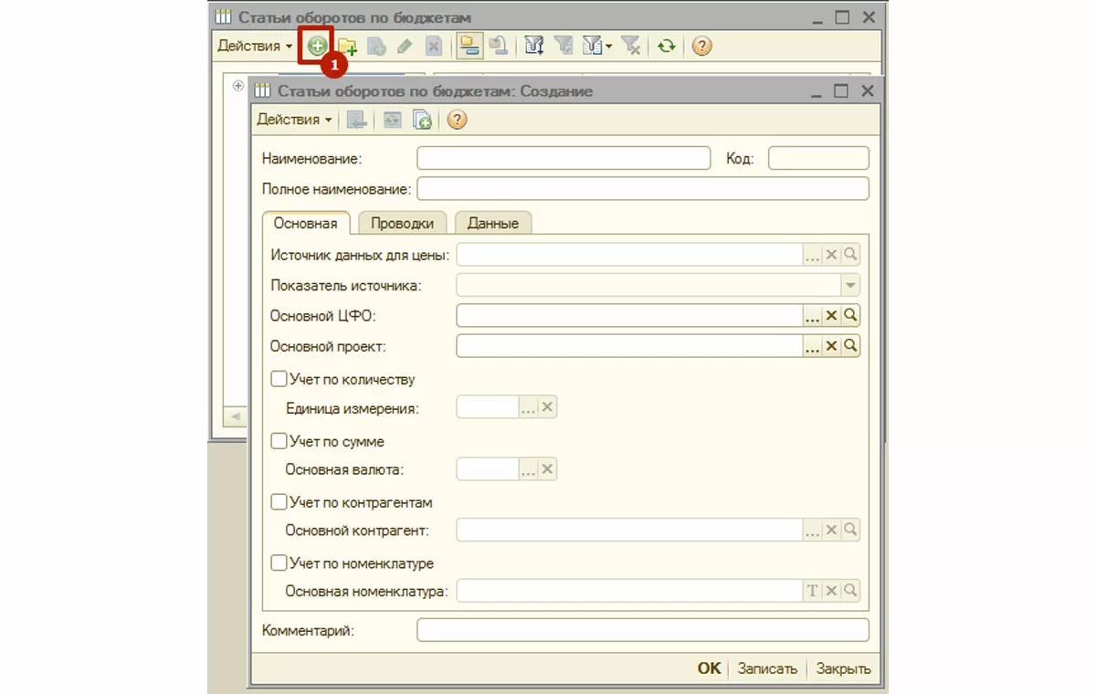Click the Код input field

pos(818,158)
